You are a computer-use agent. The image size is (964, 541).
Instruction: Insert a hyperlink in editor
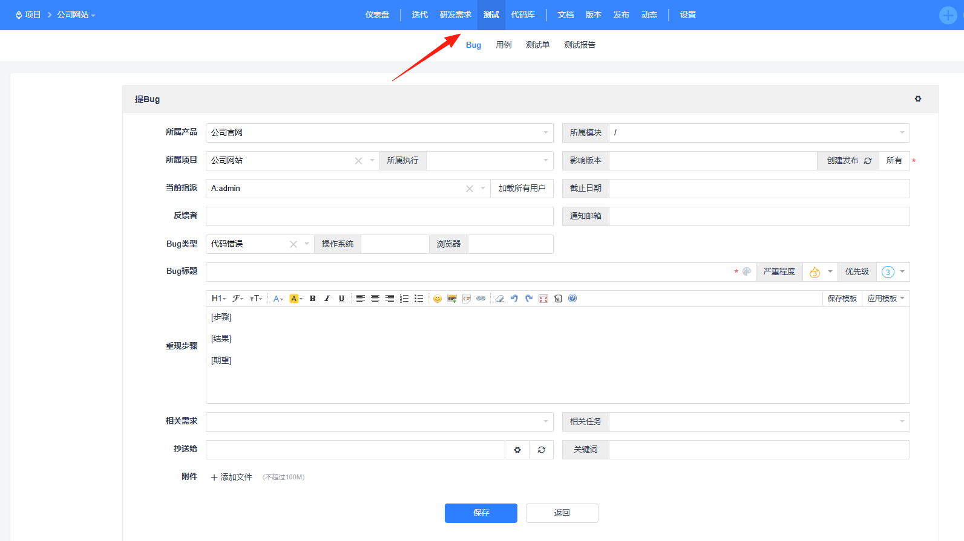tap(481, 299)
